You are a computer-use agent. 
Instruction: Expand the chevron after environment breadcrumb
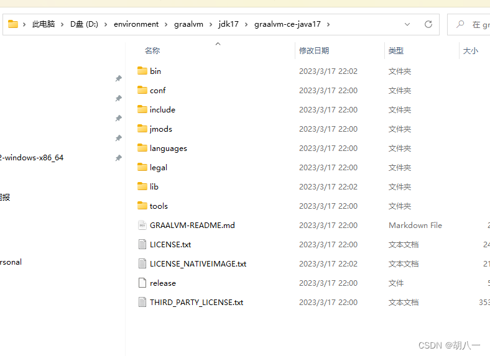pyautogui.click(x=166, y=24)
